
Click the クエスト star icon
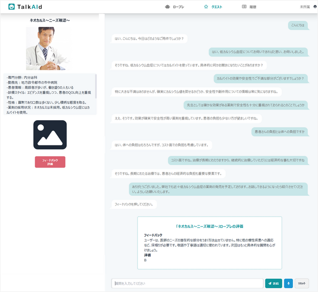coord(206,7)
